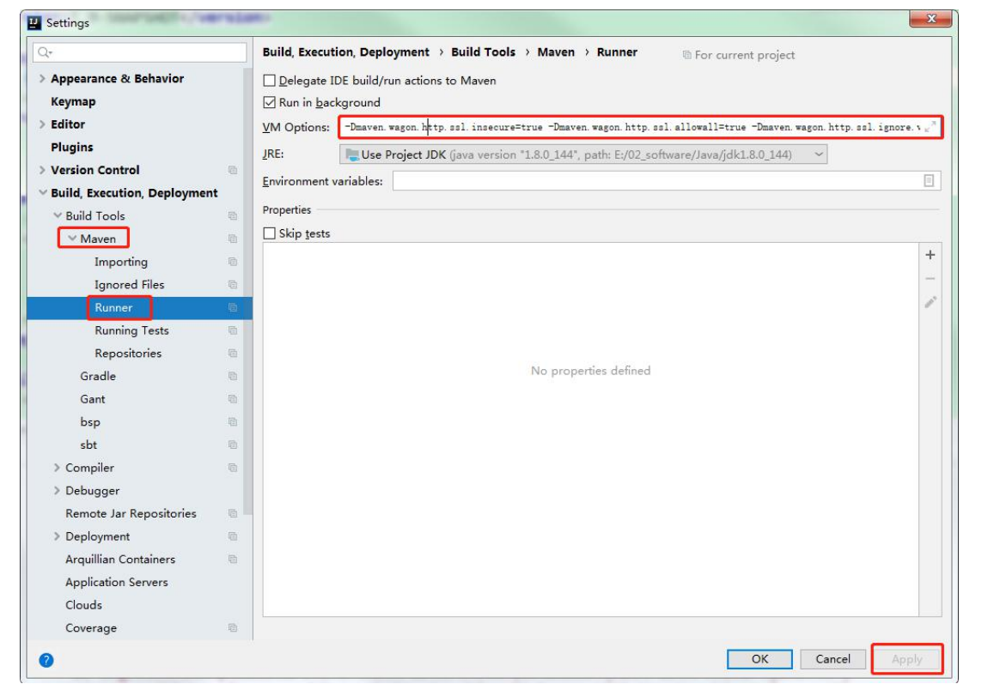This screenshot has width=1000, height=684.
Task: Click the OK button
Action: point(759,659)
